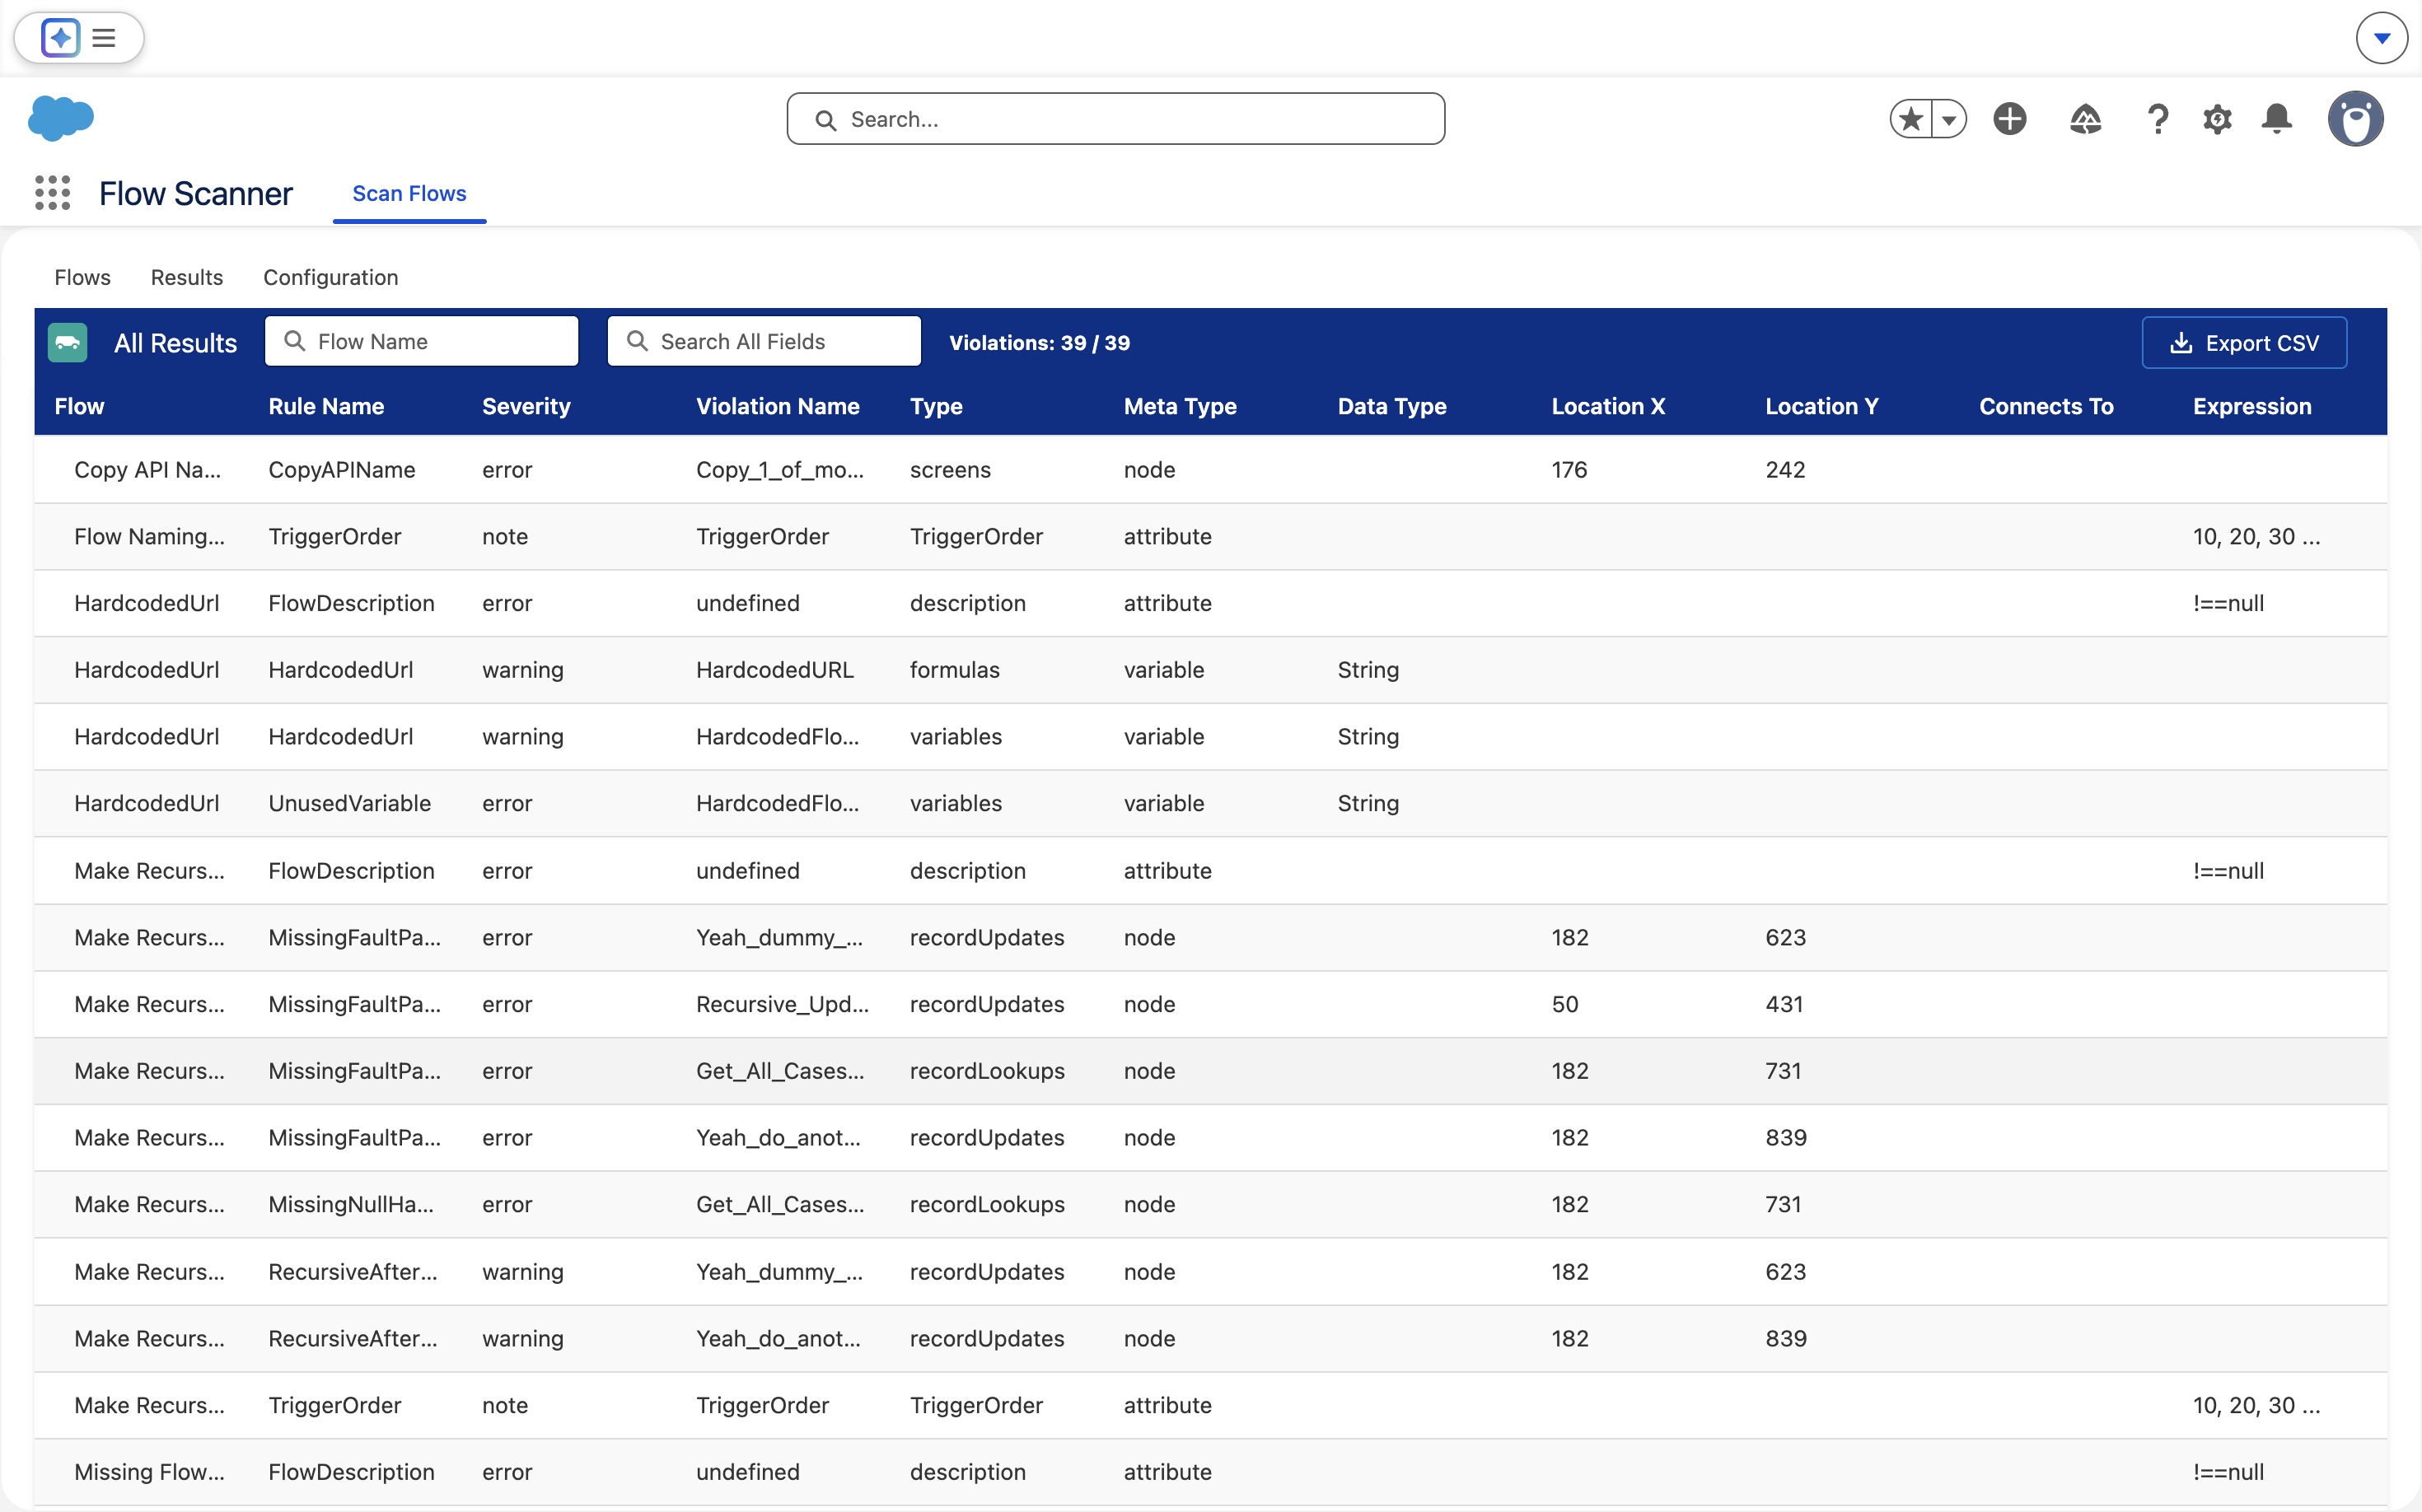Image resolution: width=2422 pixels, height=1512 pixels.
Task: Click the Einstein sparkle icon in the pill
Action: click(59, 38)
